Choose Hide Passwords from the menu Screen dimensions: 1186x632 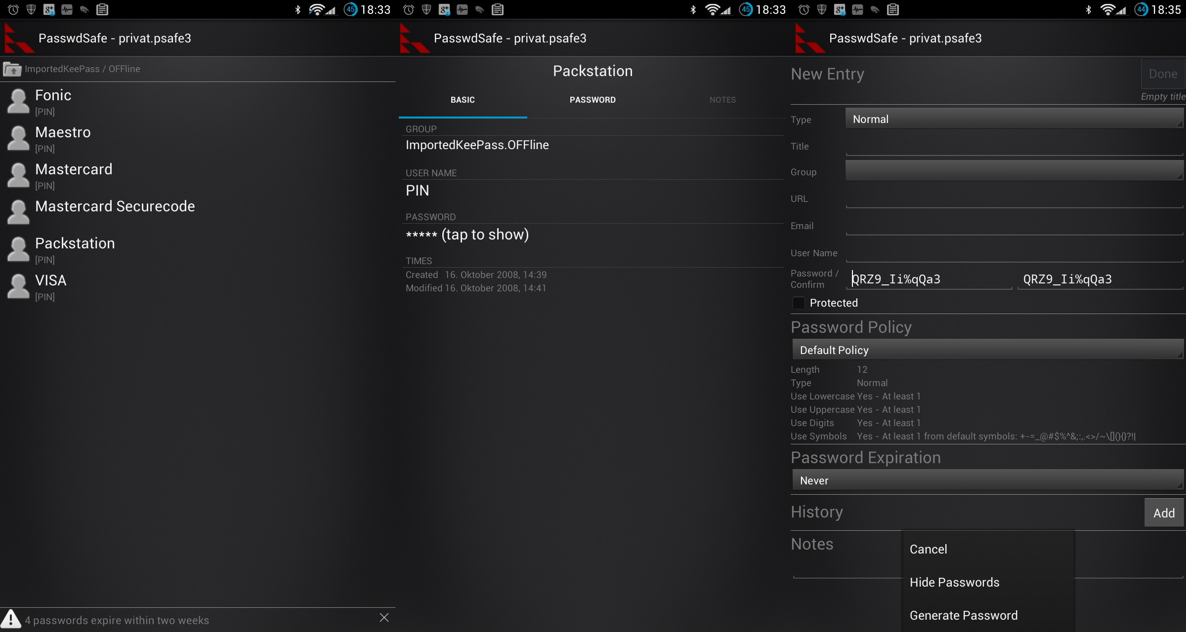click(988, 582)
